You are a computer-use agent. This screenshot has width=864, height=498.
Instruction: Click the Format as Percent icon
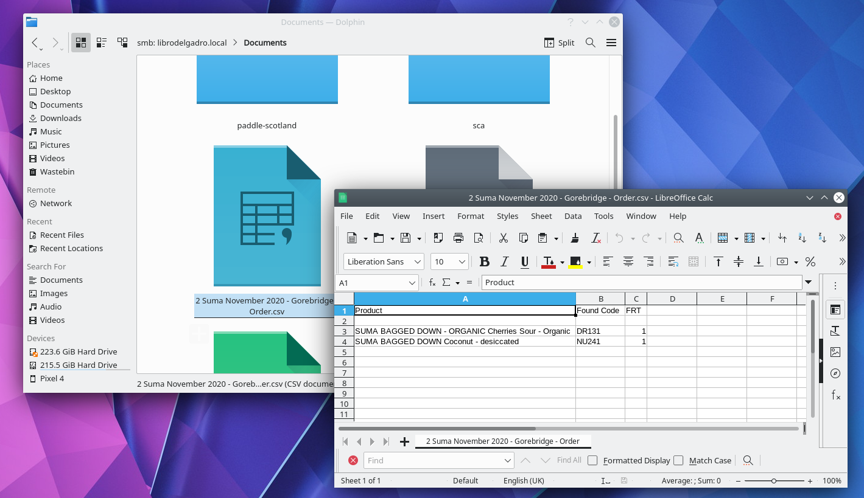pos(810,261)
